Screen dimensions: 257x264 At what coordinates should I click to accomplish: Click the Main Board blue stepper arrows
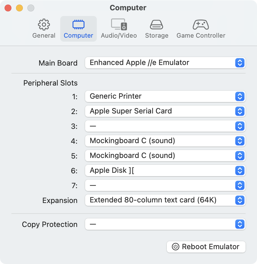coord(240,63)
